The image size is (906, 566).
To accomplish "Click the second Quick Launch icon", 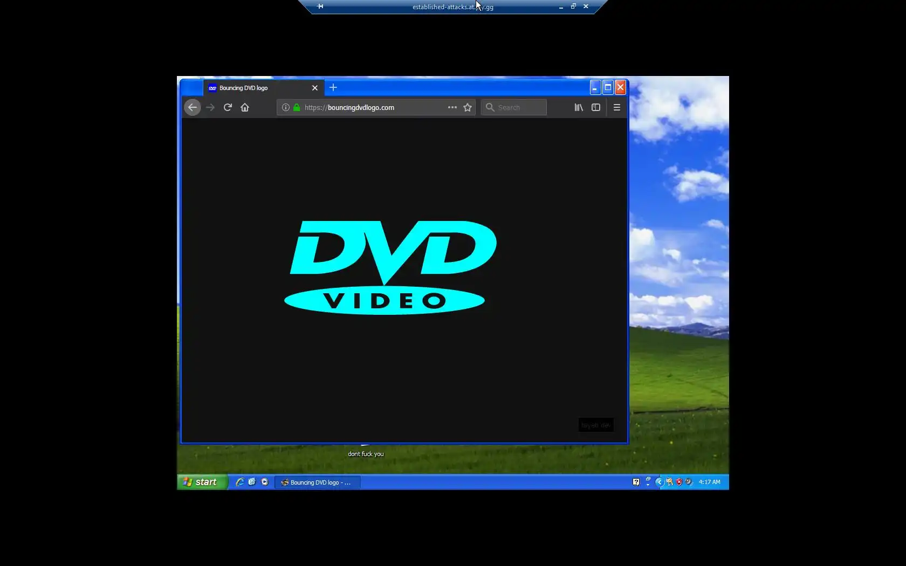I will 252,482.
